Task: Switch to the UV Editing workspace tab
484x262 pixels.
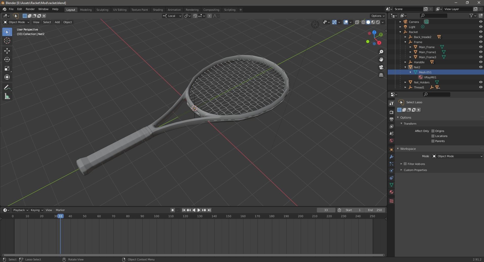Action: pos(120,10)
